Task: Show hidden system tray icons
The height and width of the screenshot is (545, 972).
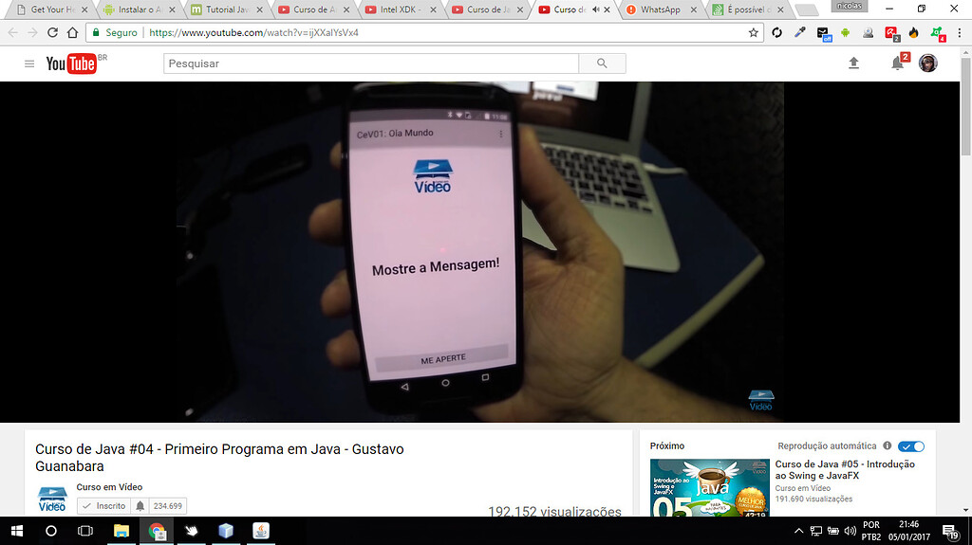Action: click(798, 531)
